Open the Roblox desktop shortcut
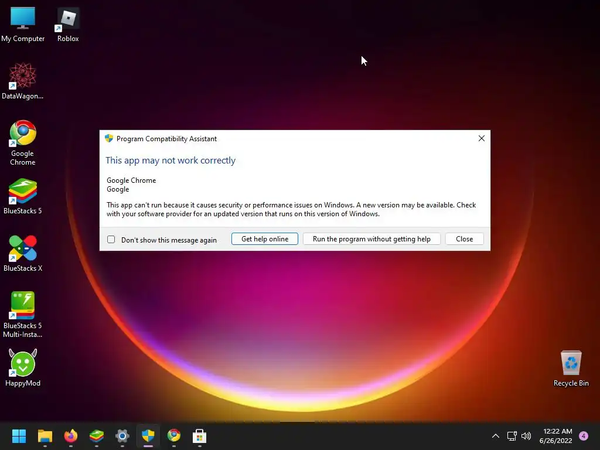This screenshot has width=600, height=450. (x=68, y=23)
